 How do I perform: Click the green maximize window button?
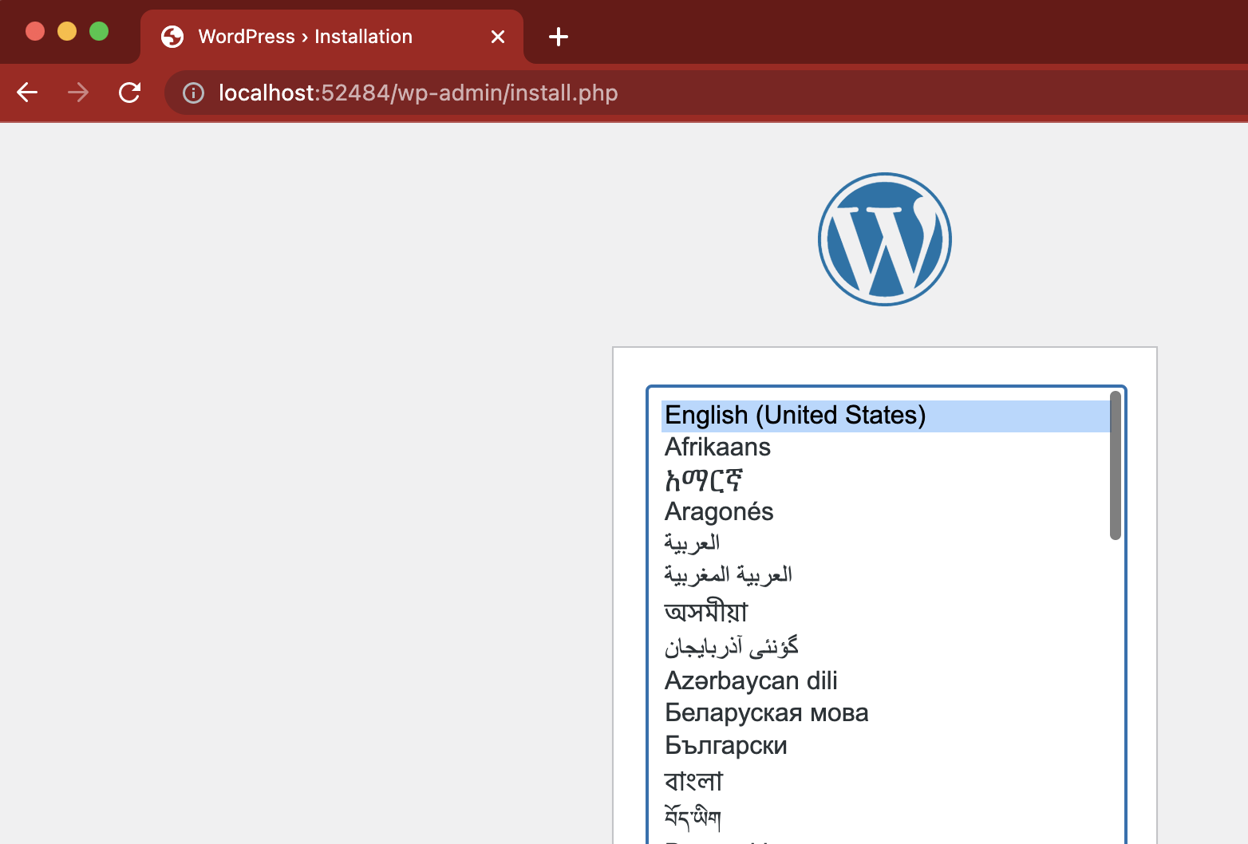(99, 31)
